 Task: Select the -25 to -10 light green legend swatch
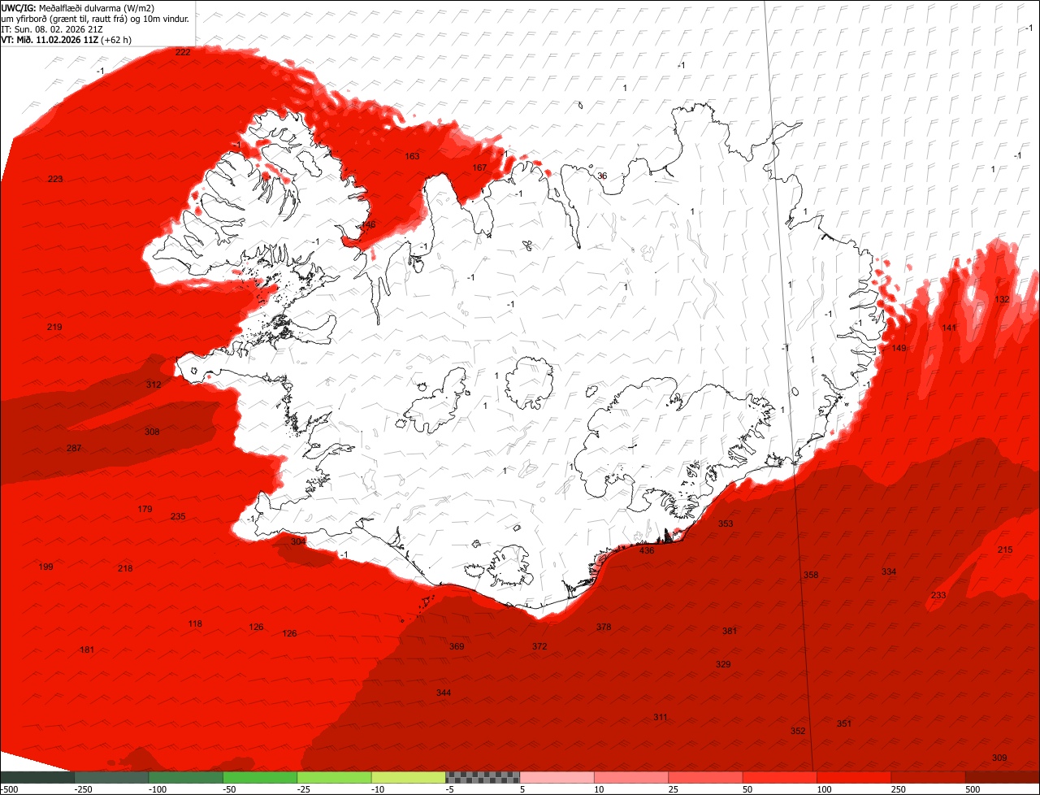(334, 777)
